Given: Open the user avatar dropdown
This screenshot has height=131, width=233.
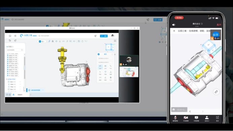Looking at the screenshot, I should (x=113, y=36).
